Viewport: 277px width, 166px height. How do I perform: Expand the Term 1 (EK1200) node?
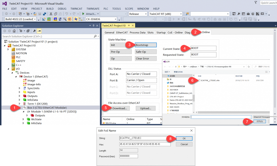[x=19, y=104]
